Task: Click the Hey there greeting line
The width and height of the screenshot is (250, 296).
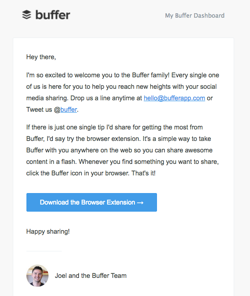Action: coord(41,57)
